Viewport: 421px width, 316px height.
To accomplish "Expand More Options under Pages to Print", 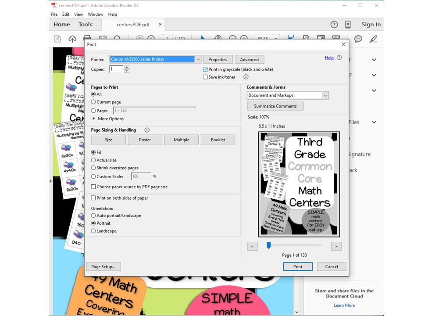I will (x=93, y=118).
